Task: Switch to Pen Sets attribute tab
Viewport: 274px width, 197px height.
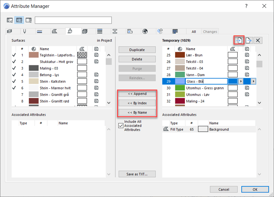Action: click(x=25, y=31)
